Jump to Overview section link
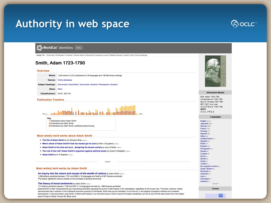This screenshot has width=271, height=203. [x=50, y=55]
